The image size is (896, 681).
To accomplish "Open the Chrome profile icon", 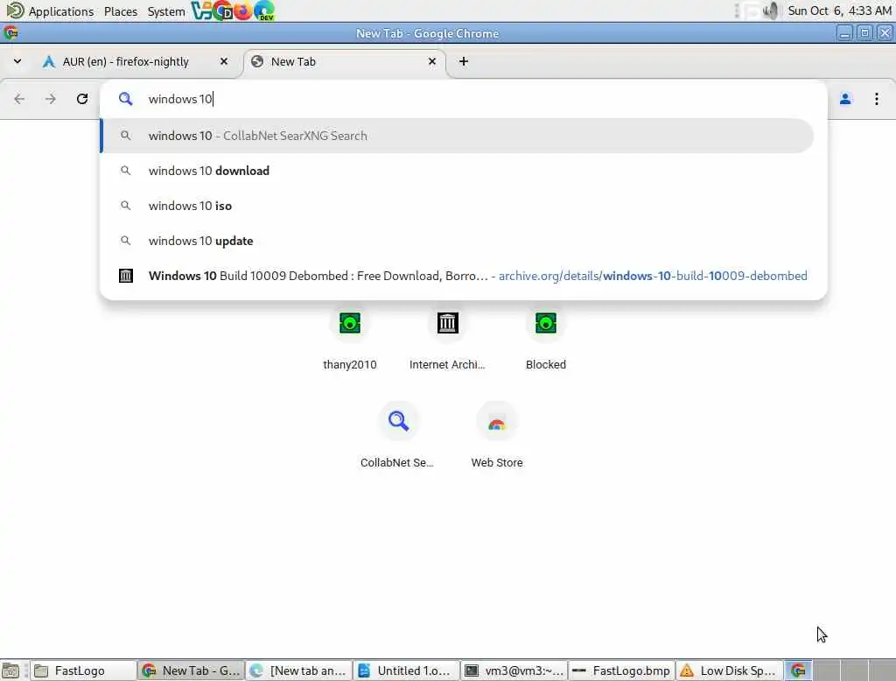I will 845,99.
